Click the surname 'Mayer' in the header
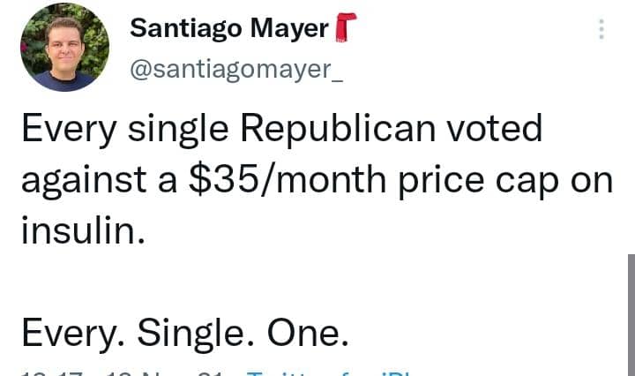The width and height of the screenshot is (635, 376). coord(289,29)
